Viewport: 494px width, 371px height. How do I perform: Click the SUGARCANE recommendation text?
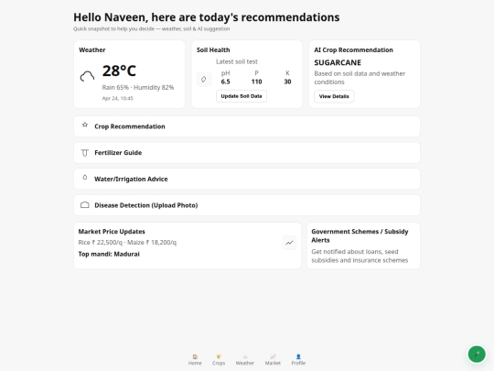point(338,63)
